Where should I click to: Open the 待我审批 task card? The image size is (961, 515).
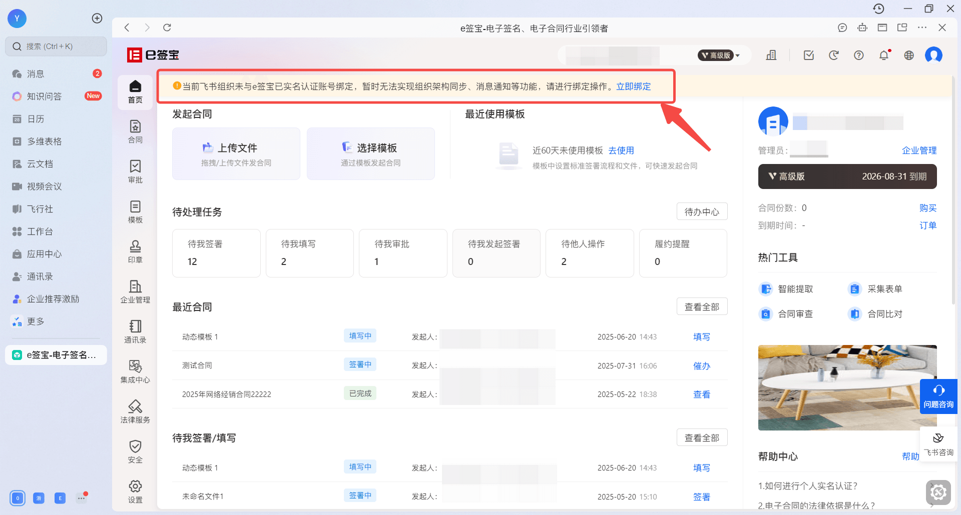pyautogui.click(x=403, y=253)
